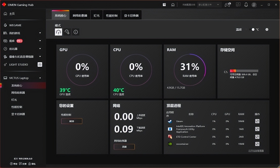Select the speedometer mode icon
The image size is (280, 168).
[x=59, y=32]
